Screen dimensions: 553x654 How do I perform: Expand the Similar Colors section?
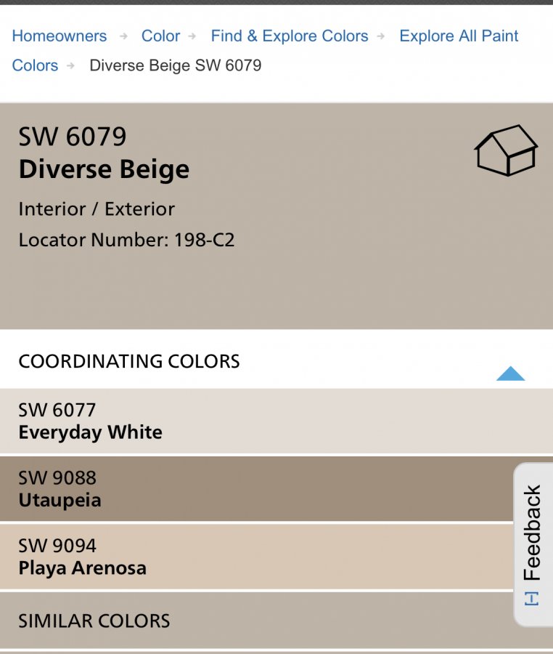click(x=256, y=621)
